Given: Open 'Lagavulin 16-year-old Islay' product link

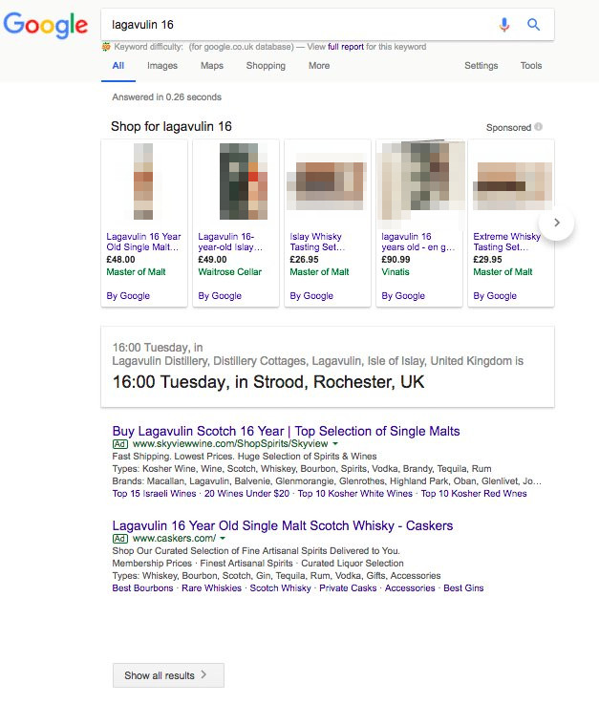Looking at the screenshot, I should click(230, 242).
